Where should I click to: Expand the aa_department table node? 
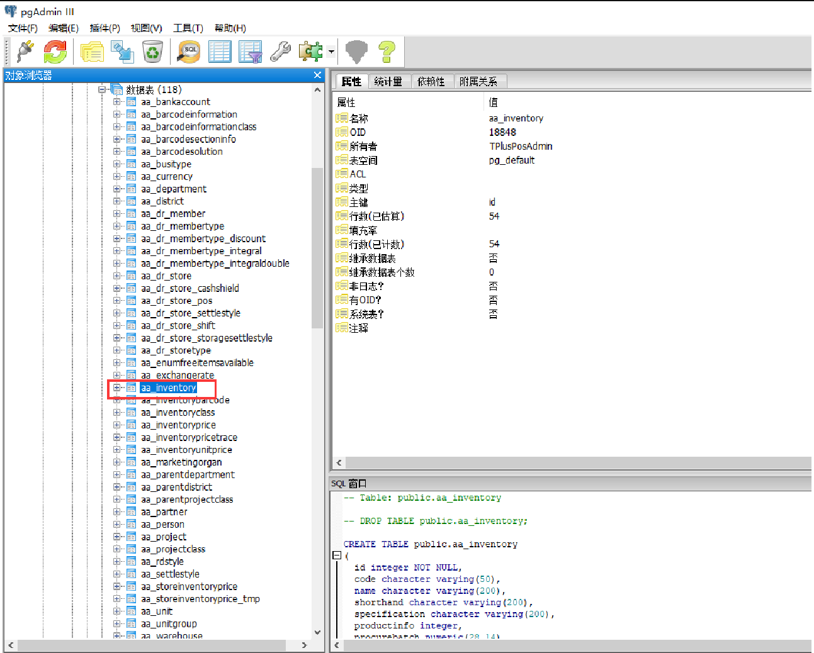click(116, 189)
